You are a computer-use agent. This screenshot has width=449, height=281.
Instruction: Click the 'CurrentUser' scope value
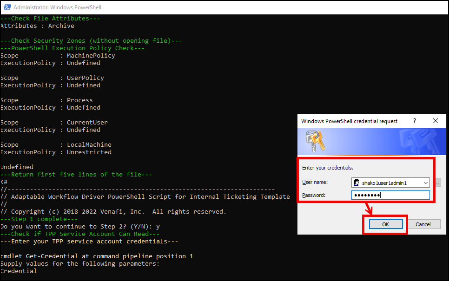coord(87,123)
